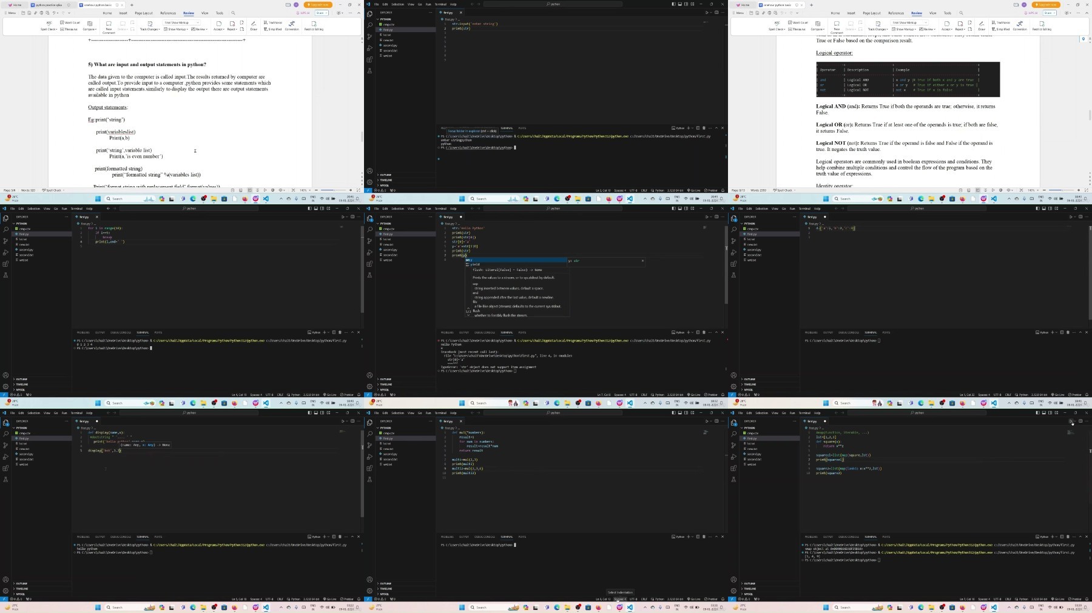Toggle Panel in the display(name,a) VS Code window

tap(315, 413)
